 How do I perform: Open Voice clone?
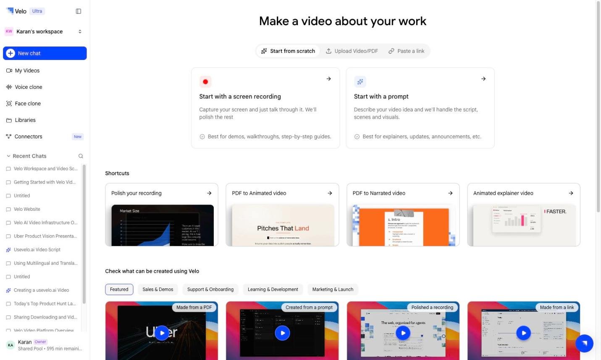[x=45, y=87]
